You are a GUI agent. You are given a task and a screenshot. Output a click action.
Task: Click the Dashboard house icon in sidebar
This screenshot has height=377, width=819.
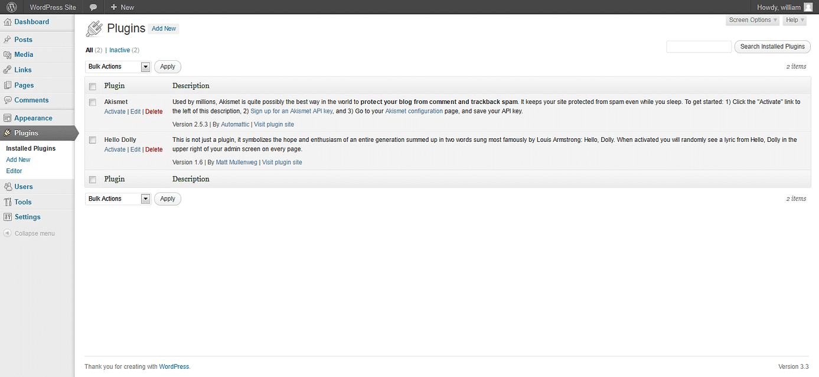(8, 22)
